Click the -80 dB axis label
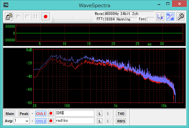The image size is (189, 128). pos(29,103)
